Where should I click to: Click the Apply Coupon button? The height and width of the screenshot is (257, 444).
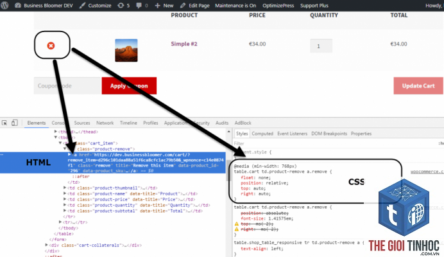point(129,85)
